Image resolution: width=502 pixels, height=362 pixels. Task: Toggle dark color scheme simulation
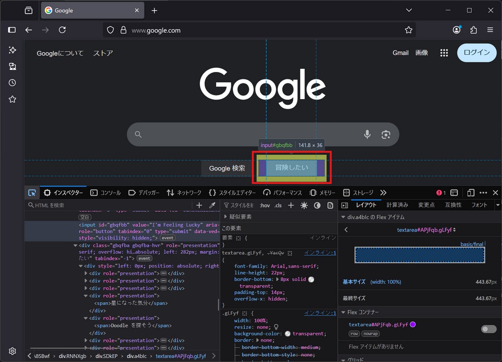point(317,205)
